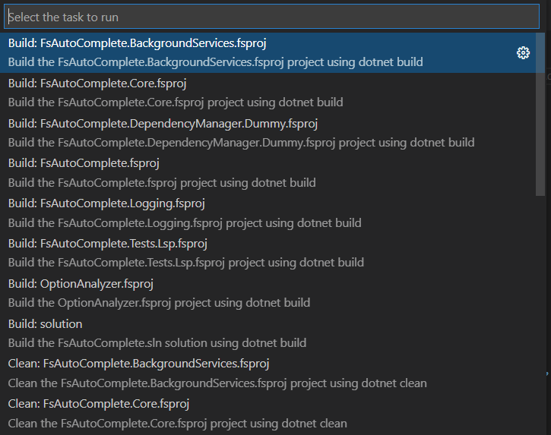The height and width of the screenshot is (435, 551).
Task: Select Clean: FsAutoComplete.BackgroundServices.fsproj task
Action: (x=268, y=374)
